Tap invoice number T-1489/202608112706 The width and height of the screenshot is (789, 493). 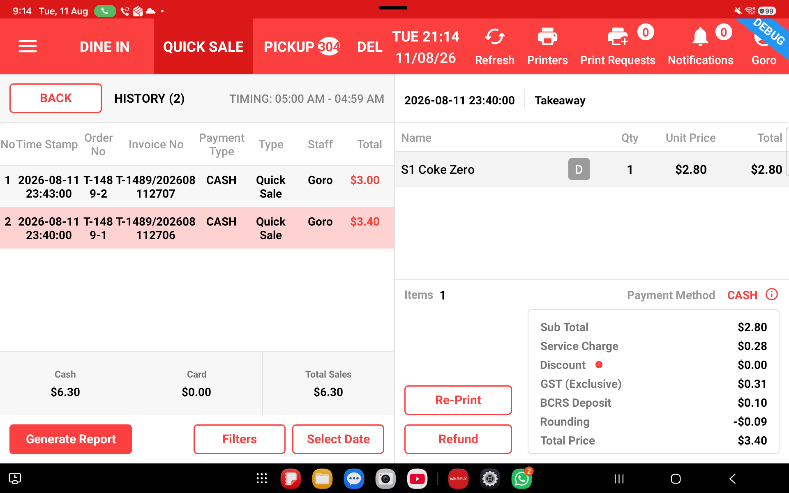click(x=156, y=228)
